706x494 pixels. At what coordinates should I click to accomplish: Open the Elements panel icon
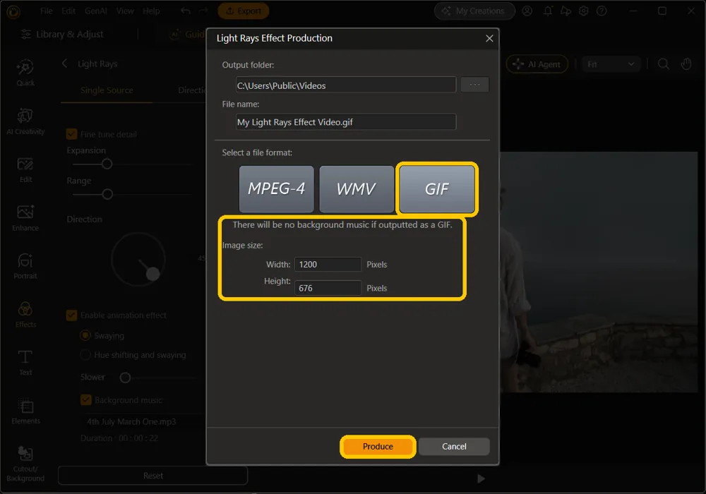click(x=25, y=411)
